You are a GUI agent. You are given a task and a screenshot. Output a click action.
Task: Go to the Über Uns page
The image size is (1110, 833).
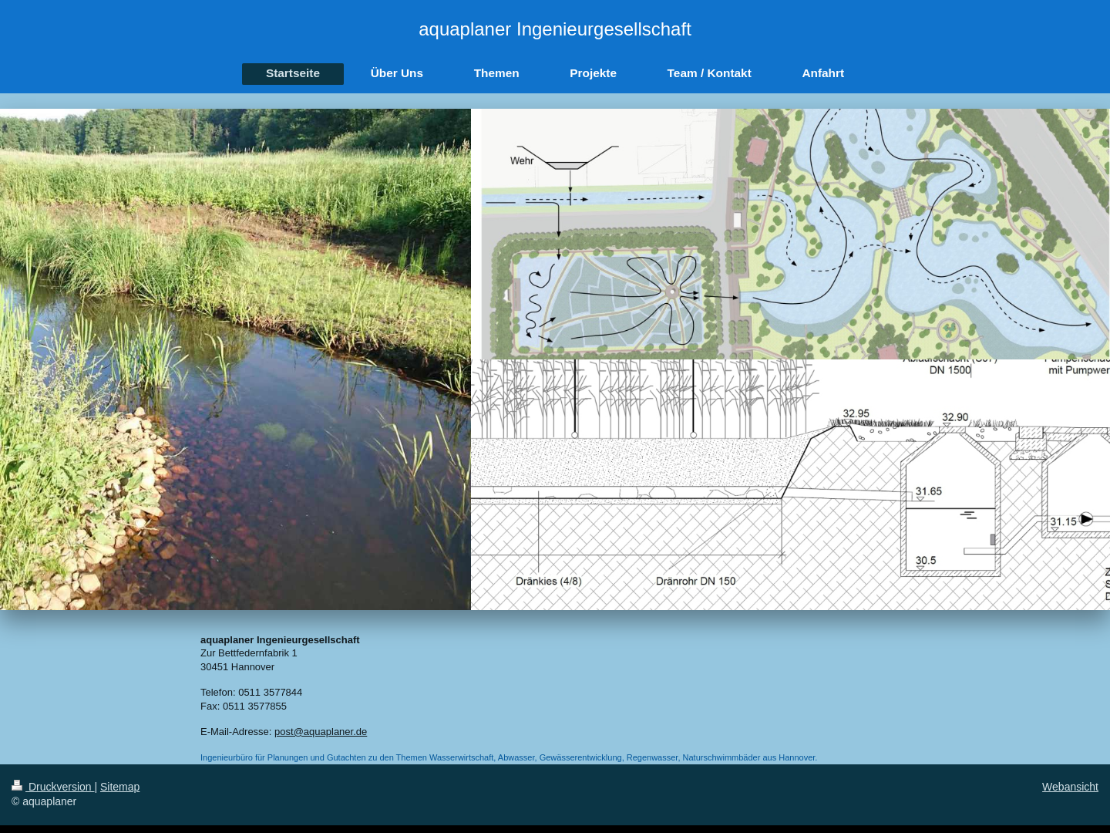(x=397, y=74)
